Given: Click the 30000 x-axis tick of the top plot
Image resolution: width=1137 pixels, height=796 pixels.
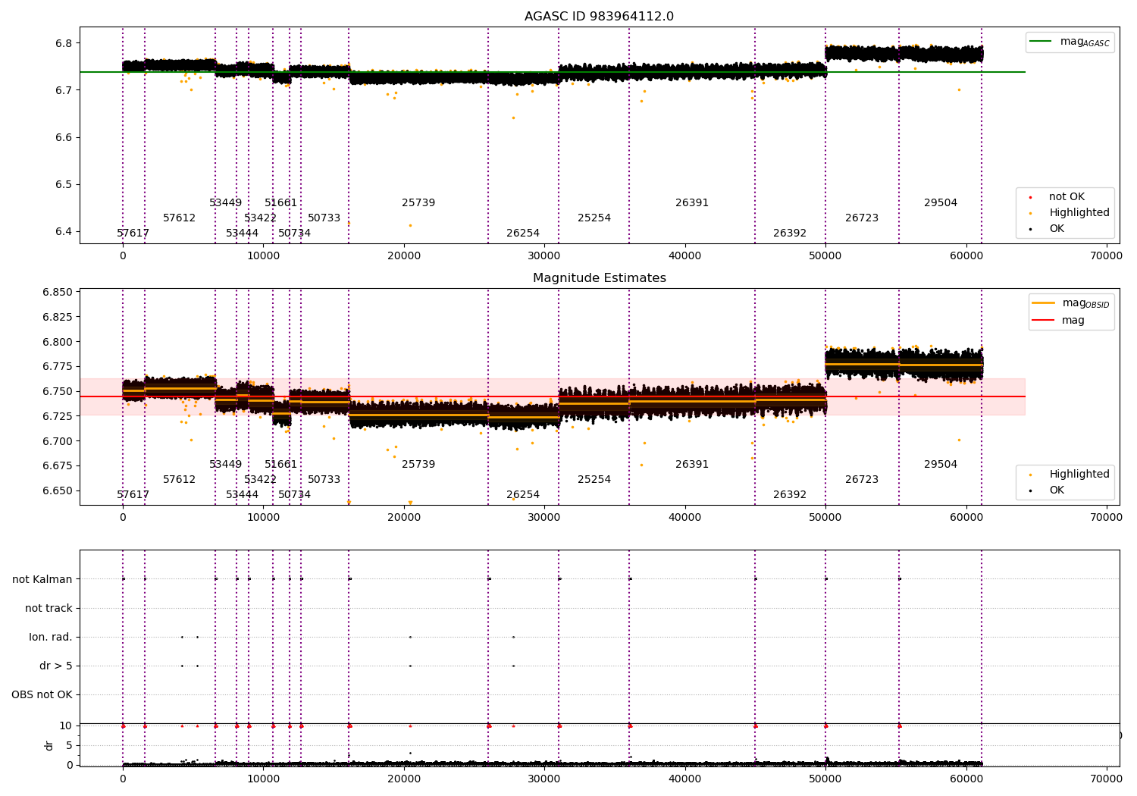Looking at the screenshot, I should pyautogui.click(x=544, y=256).
